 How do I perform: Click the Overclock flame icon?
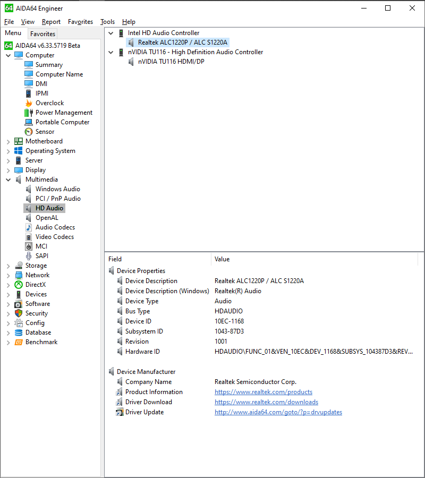pos(29,103)
